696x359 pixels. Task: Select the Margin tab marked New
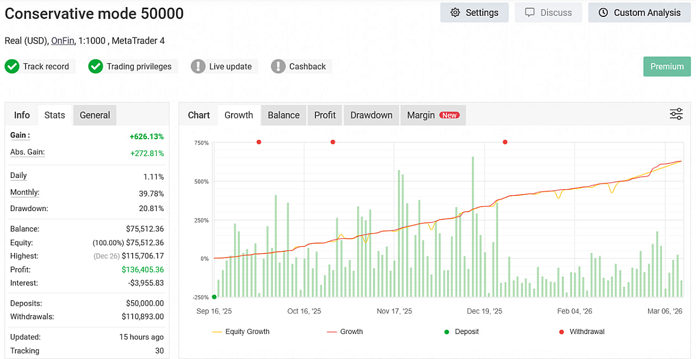432,115
